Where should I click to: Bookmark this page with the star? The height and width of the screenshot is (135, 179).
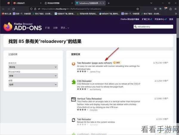138,9
